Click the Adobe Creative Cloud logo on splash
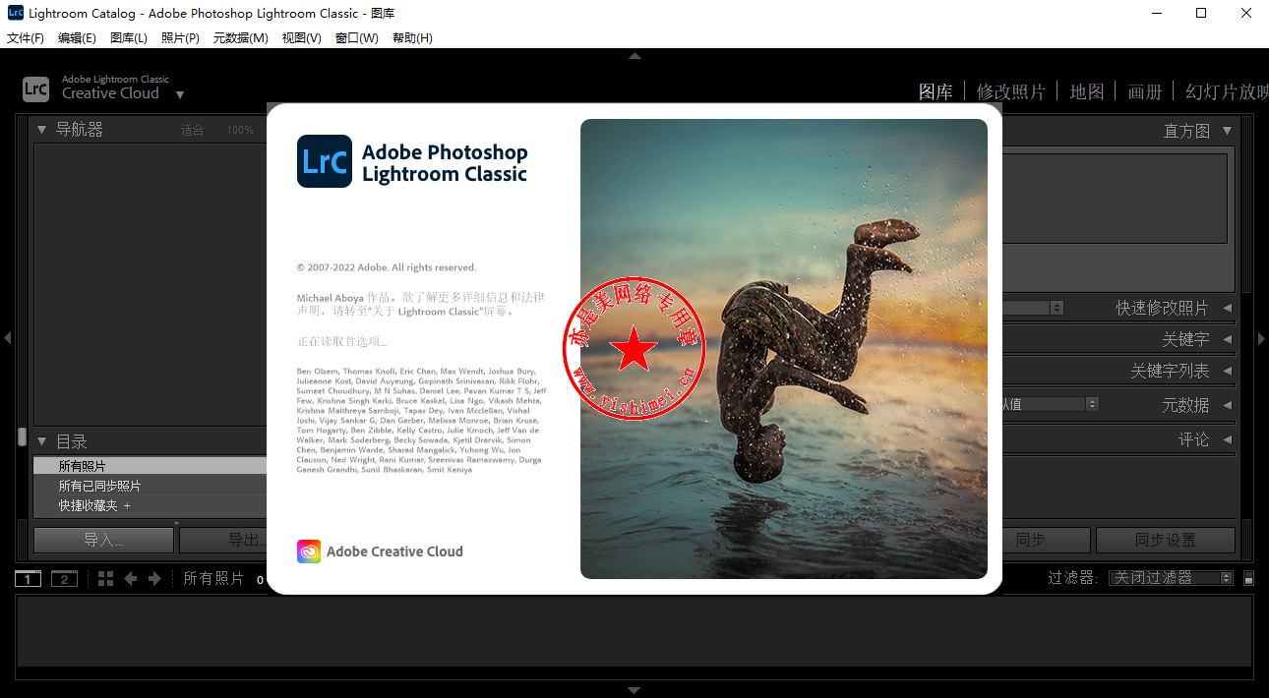 pos(309,552)
